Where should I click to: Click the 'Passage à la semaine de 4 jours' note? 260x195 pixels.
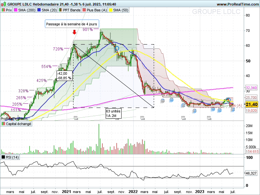[x=72, y=24]
